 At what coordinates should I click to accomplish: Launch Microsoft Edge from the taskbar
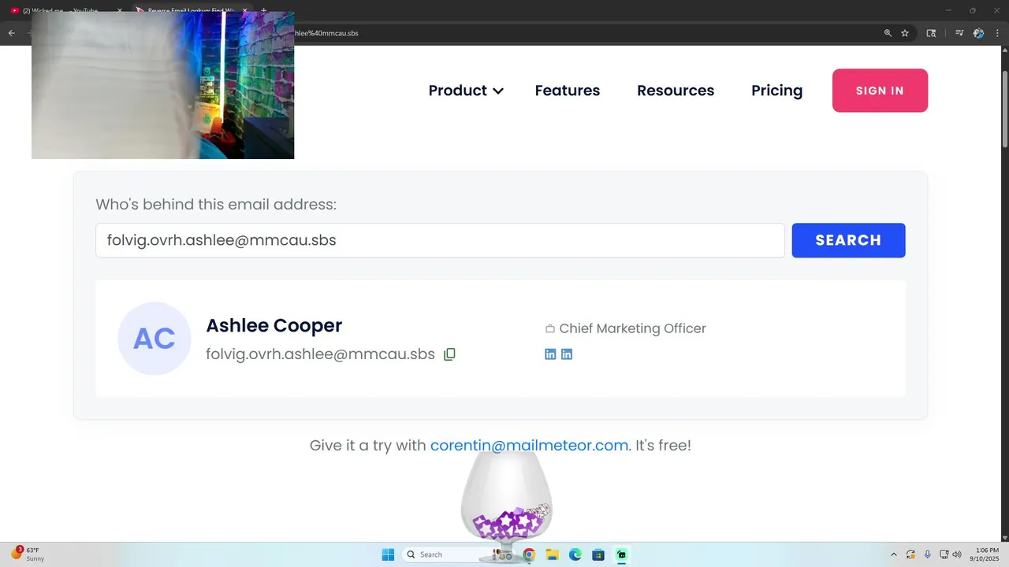pos(575,554)
